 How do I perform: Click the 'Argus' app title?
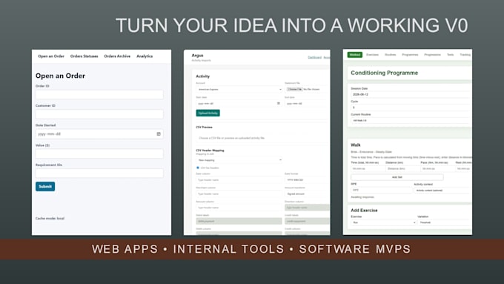click(197, 56)
